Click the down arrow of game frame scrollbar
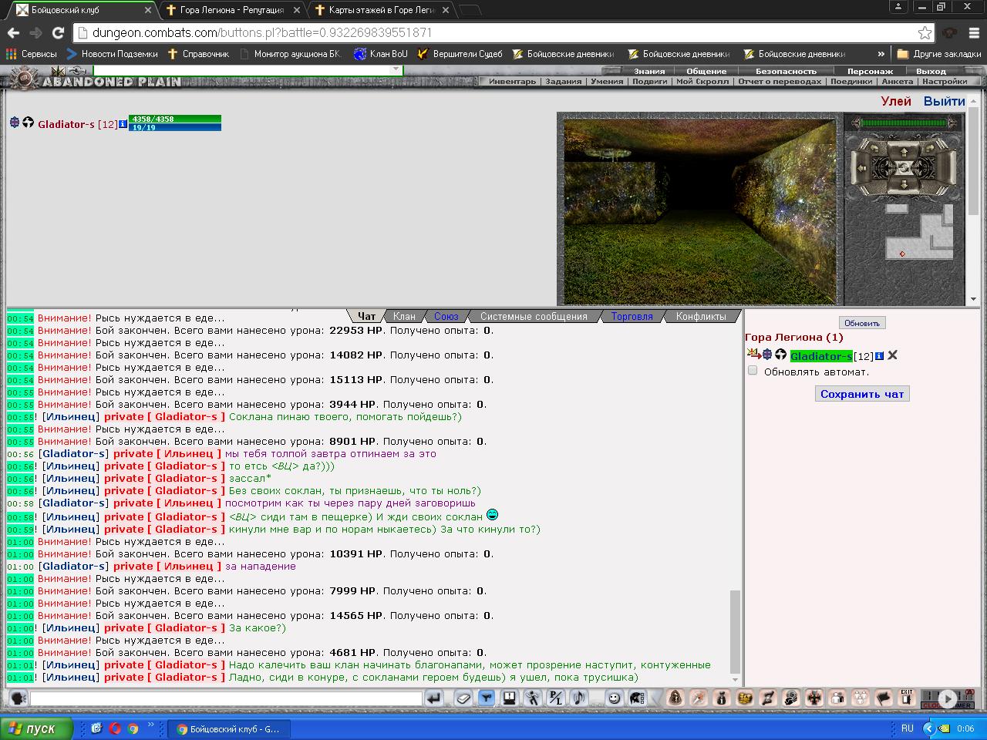The width and height of the screenshot is (987, 740). (x=973, y=299)
